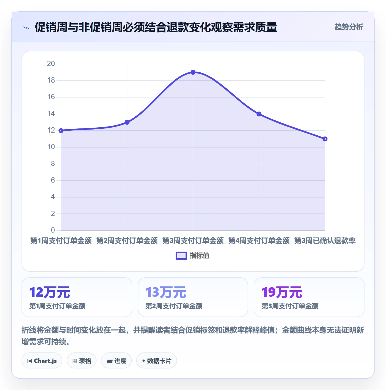
Task: Click the 第2周支付订单金额 caption under 13万元
Action: (174, 306)
